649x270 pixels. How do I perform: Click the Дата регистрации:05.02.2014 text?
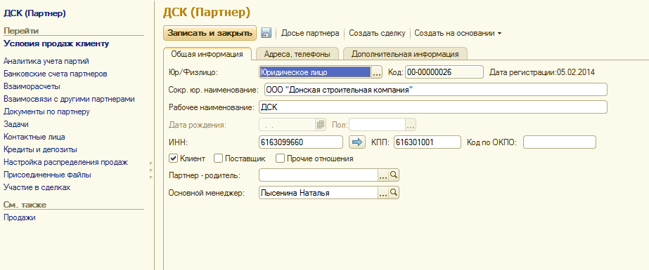(542, 73)
